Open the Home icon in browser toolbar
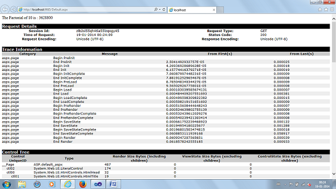 [320, 9]
